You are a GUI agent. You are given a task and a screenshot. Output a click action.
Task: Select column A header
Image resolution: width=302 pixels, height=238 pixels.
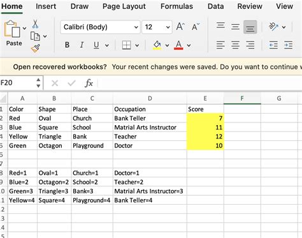click(22, 98)
